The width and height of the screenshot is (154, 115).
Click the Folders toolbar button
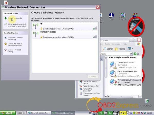click(x=120, y=49)
